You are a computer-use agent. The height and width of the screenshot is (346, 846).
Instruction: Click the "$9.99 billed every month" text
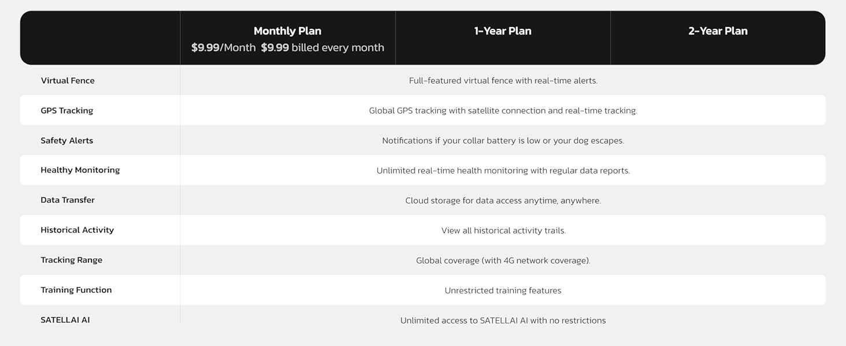[x=322, y=48]
